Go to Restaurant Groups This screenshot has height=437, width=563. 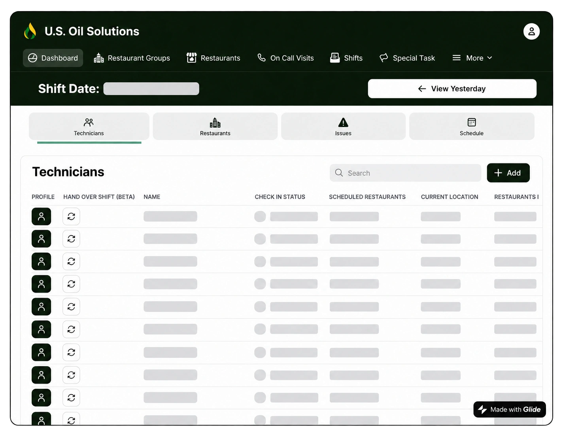(x=132, y=58)
